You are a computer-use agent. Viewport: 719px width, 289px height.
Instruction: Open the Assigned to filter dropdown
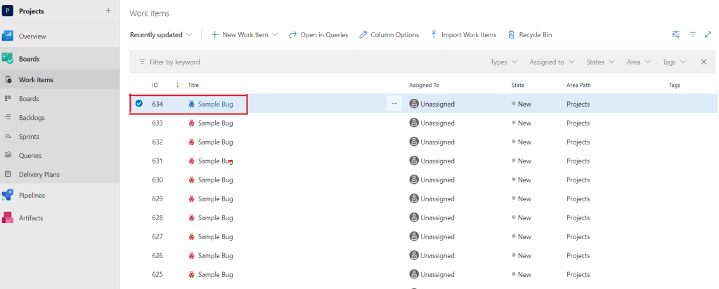(552, 62)
